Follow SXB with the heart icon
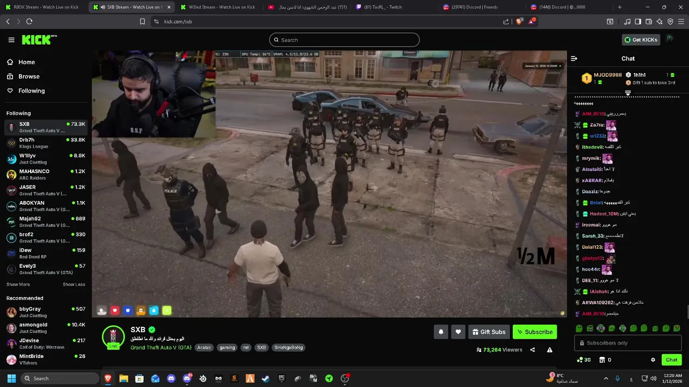The width and height of the screenshot is (689, 387). click(458, 332)
